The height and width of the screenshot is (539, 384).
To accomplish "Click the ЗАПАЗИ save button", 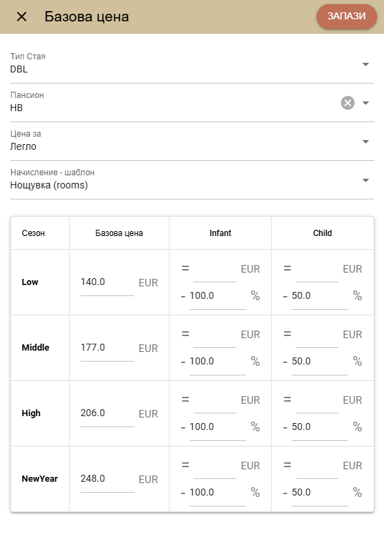I will pos(346,16).
